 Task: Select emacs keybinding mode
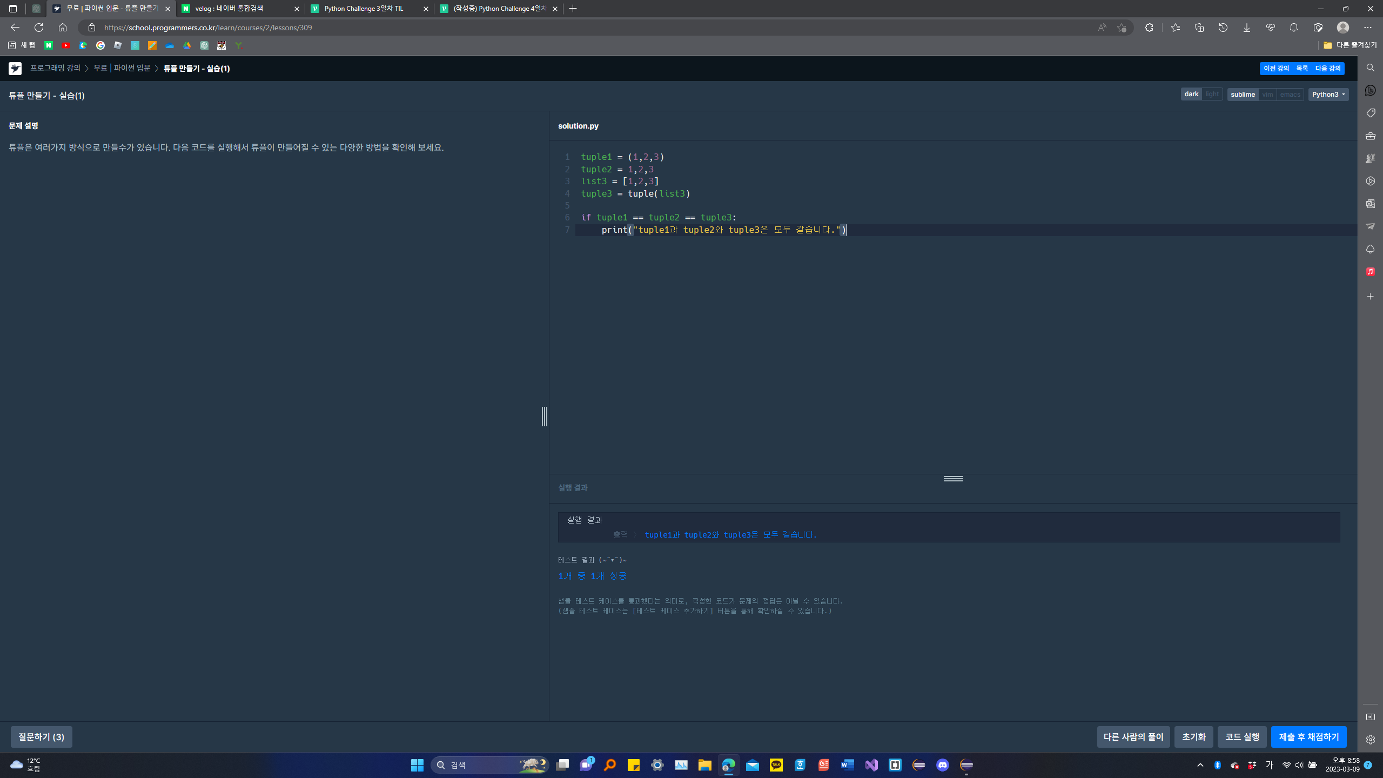pos(1290,95)
